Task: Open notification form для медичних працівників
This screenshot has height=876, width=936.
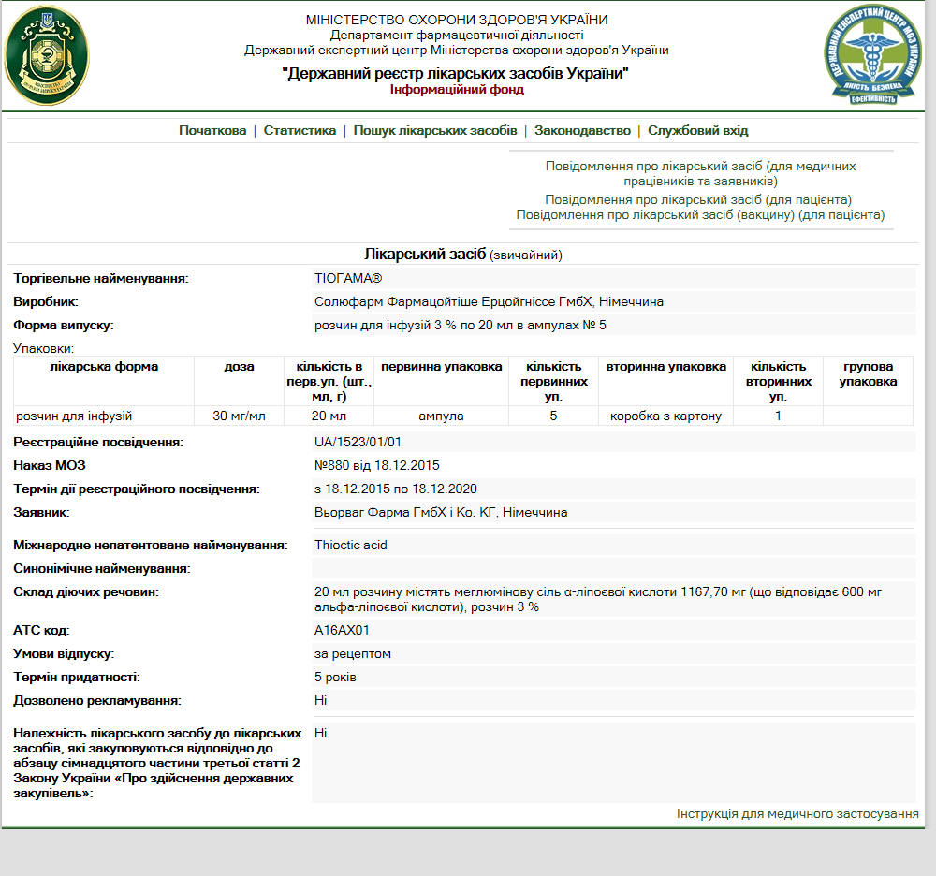Action: click(x=700, y=173)
